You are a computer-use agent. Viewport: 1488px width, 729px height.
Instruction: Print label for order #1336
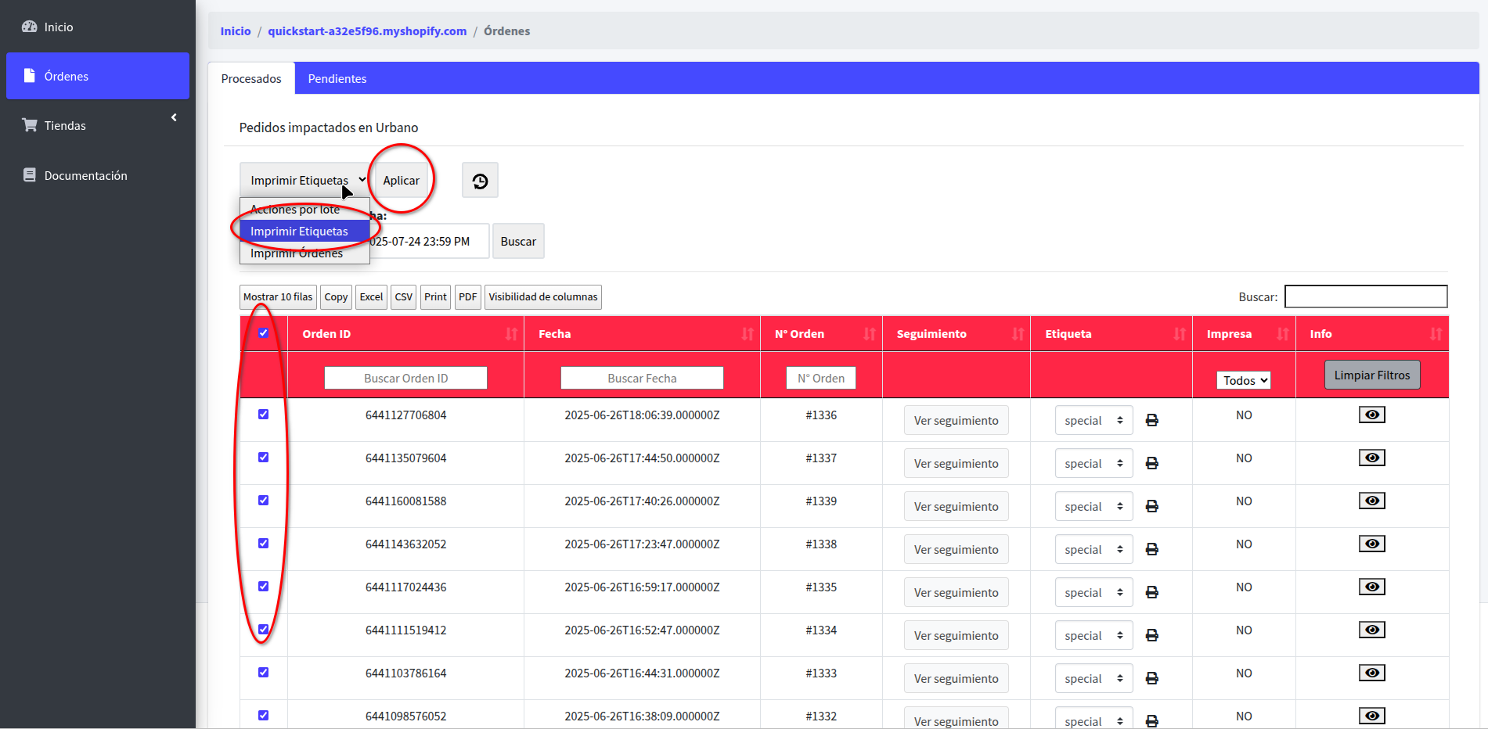click(1151, 421)
